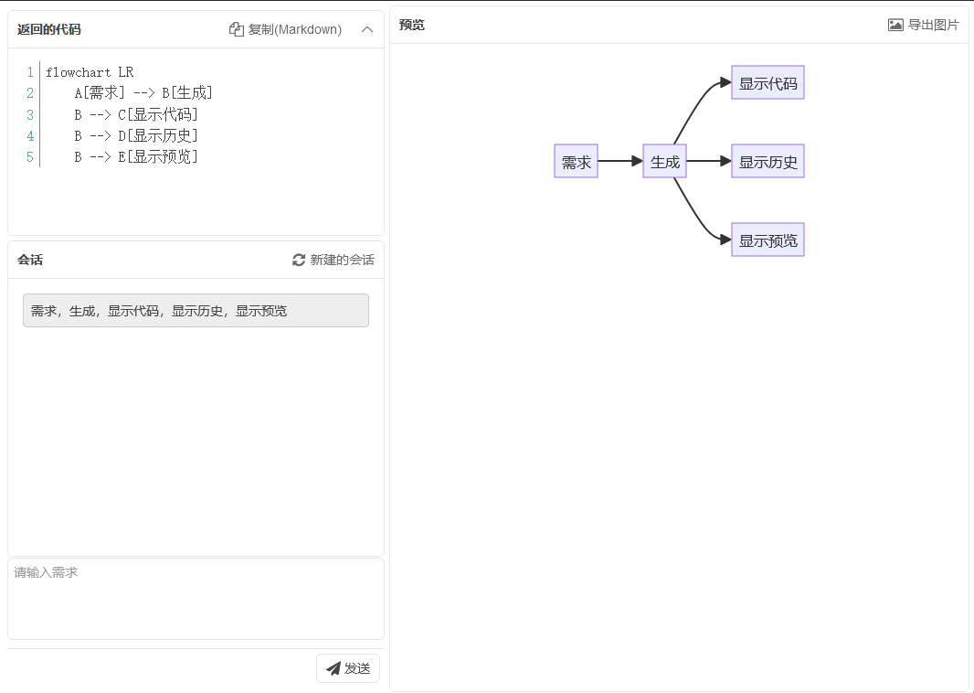Click the 显示预览 flowchart node
Viewport: 974px width, 693px height.
768,240
